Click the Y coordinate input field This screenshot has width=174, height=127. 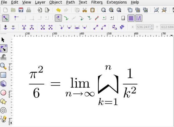pos(167,27)
